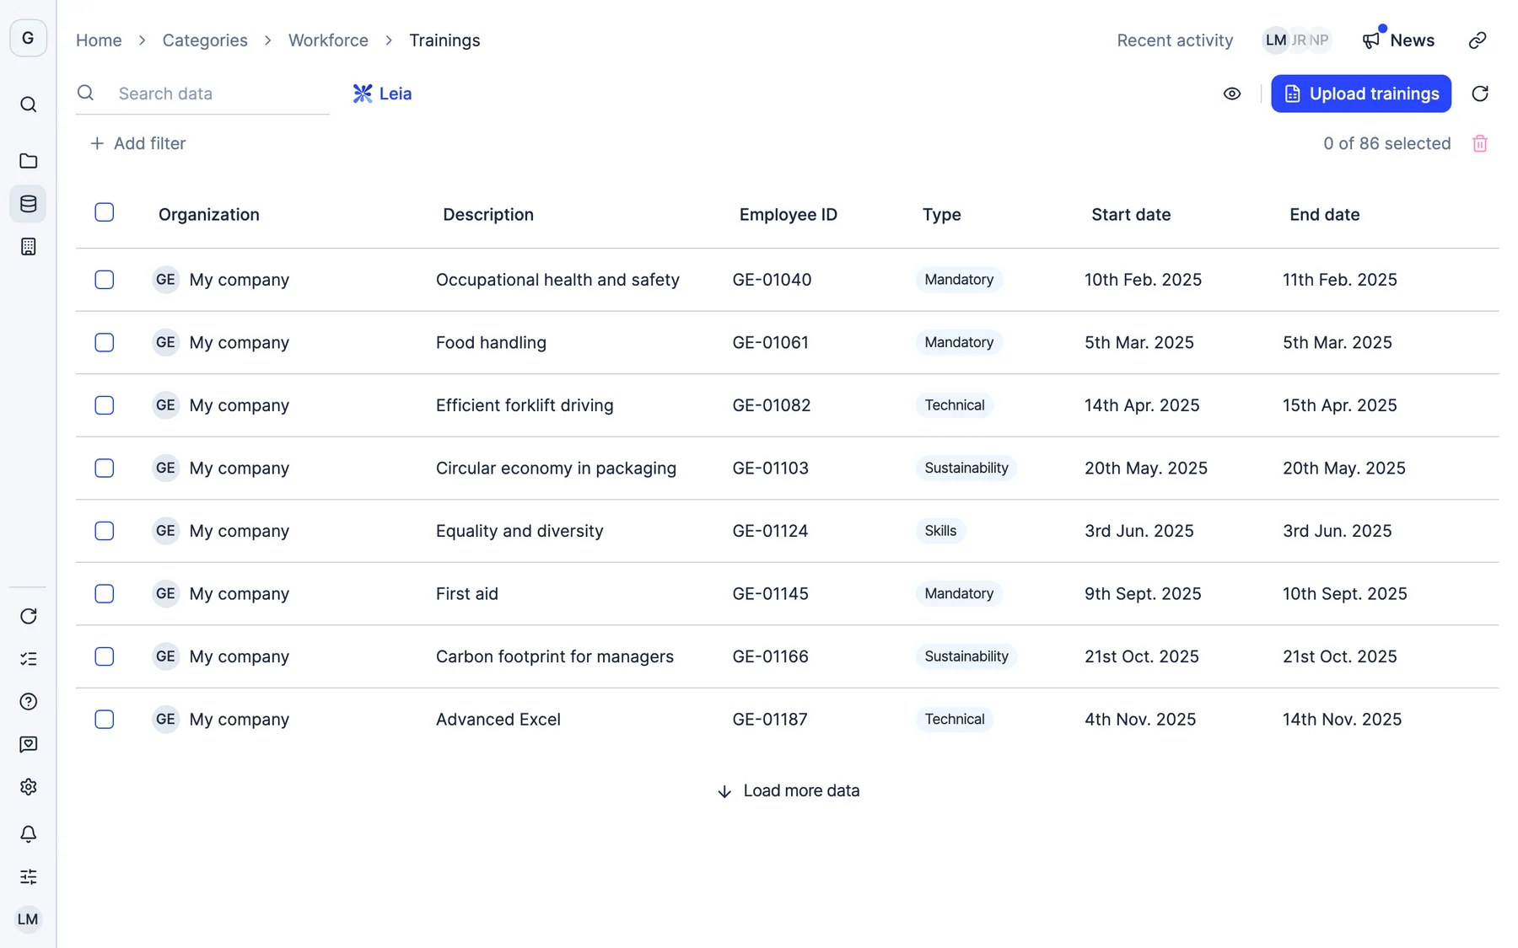Click the red trash delete icon
The width and height of the screenshot is (1518, 948).
(x=1480, y=144)
